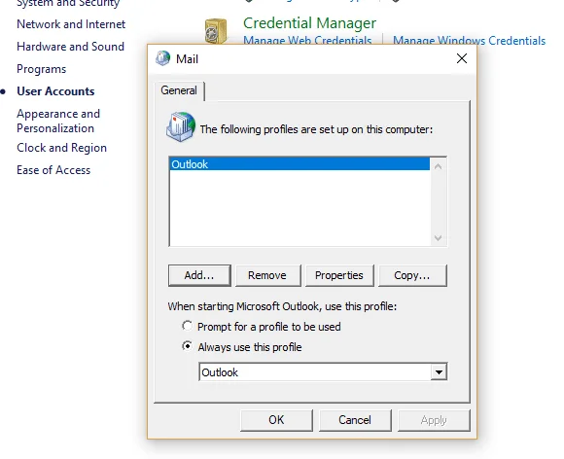The width and height of the screenshot is (564, 459).
Task: Click the Add... button
Action: (199, 275)
